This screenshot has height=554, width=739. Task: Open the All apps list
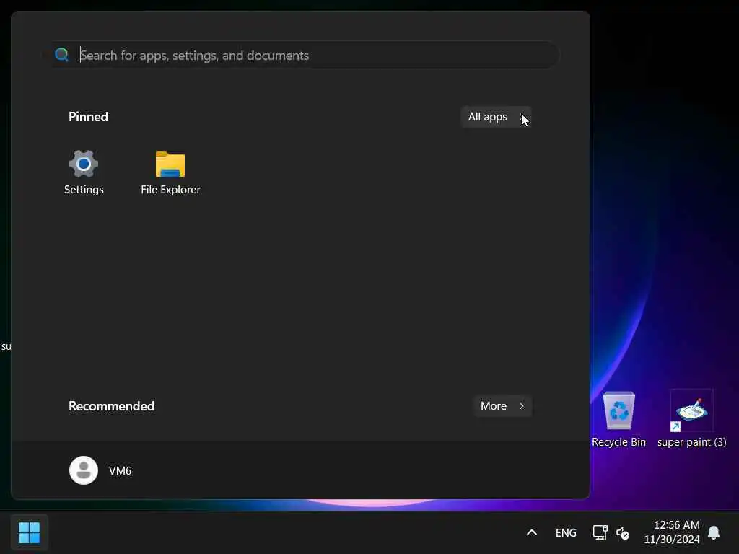[497, 117]
